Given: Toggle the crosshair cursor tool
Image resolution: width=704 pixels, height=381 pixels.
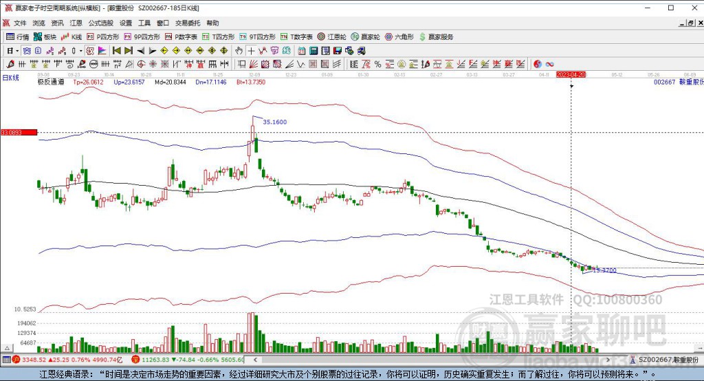Looking at the screenshot, I should click(x=252, y=51).
